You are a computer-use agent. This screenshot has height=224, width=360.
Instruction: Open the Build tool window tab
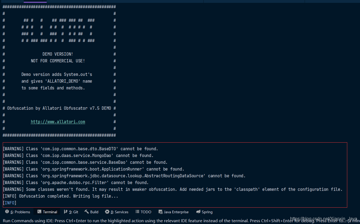pos(92,212)
